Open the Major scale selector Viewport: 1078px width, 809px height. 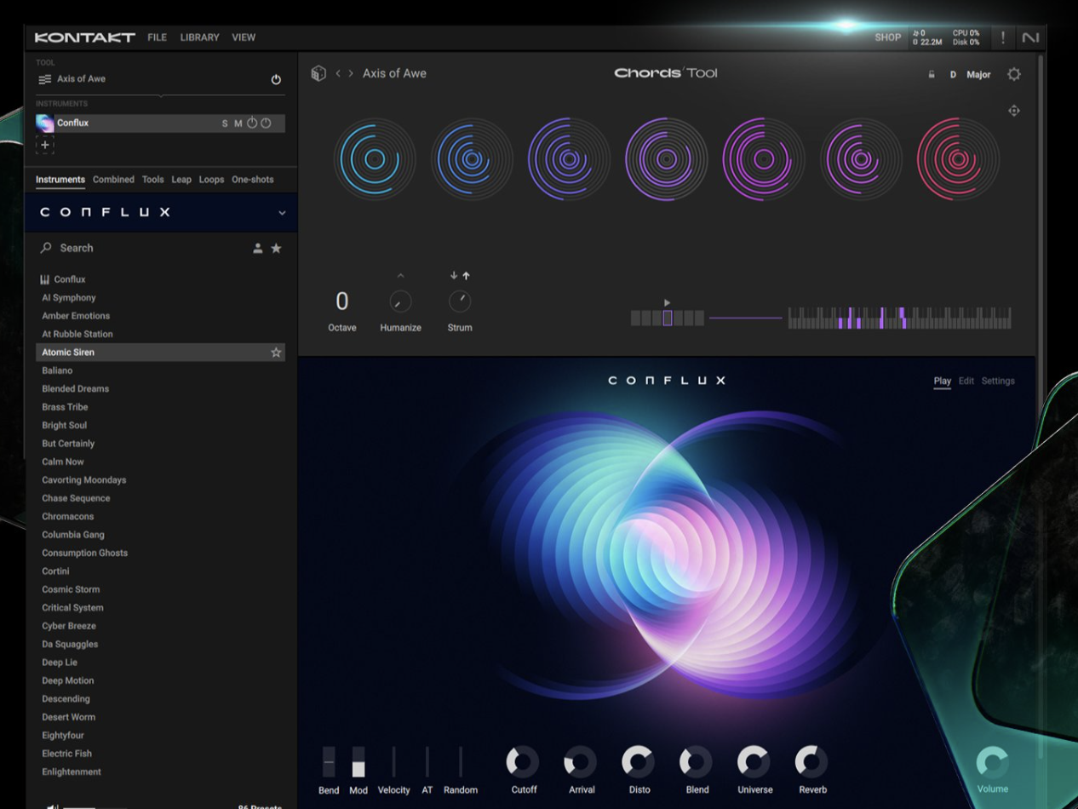[978, 75]
